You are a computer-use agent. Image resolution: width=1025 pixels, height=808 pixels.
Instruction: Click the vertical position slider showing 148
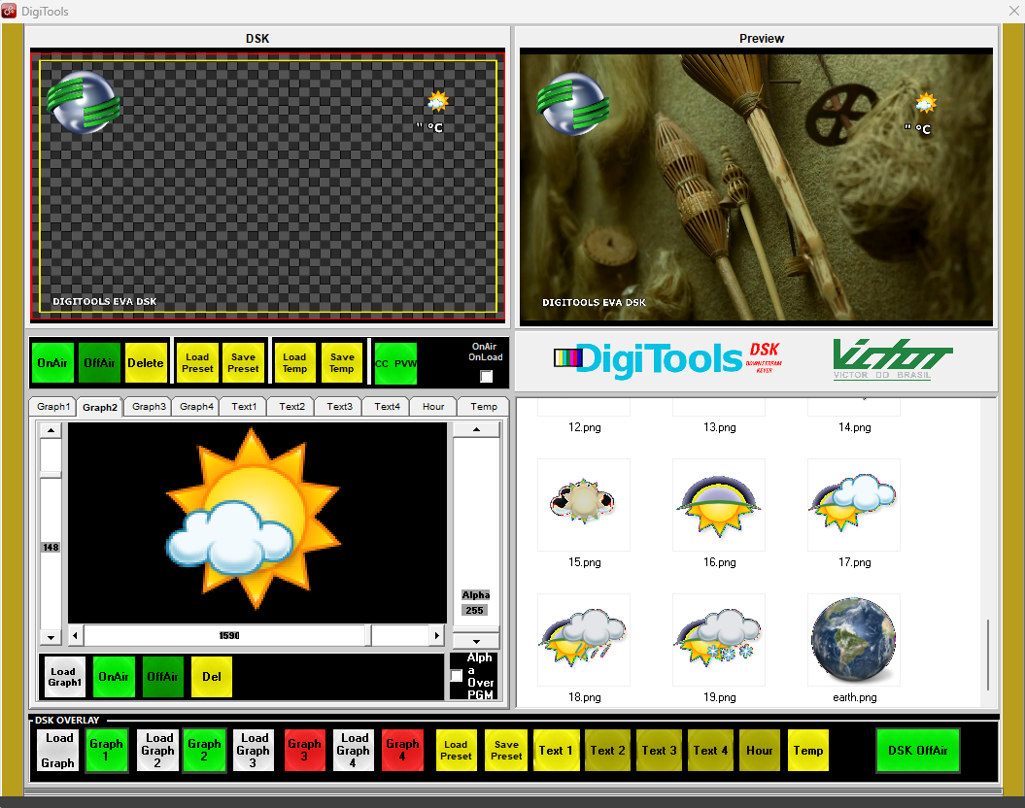[51, 533]
